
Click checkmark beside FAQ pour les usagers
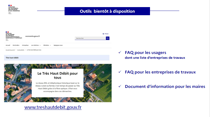click(x=120, y=53)
